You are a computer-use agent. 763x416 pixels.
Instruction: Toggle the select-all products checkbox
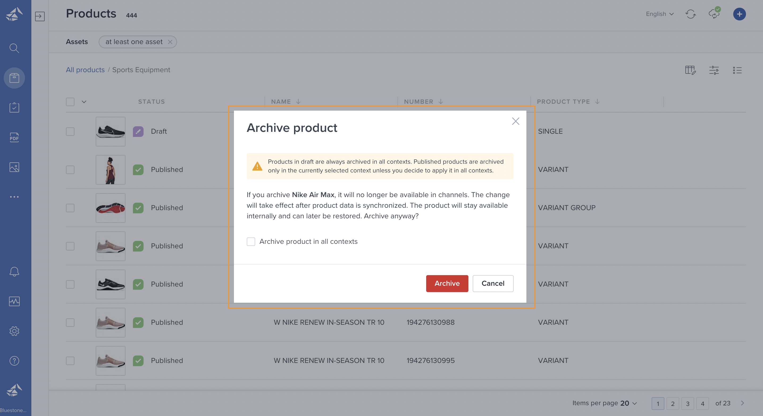70,102
